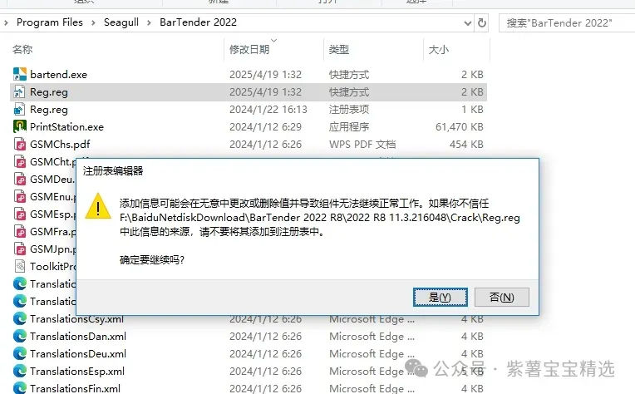Select the file name TranslationsCsy.xml
This screenshot has height=394, width=635.
tap(76, 318)
